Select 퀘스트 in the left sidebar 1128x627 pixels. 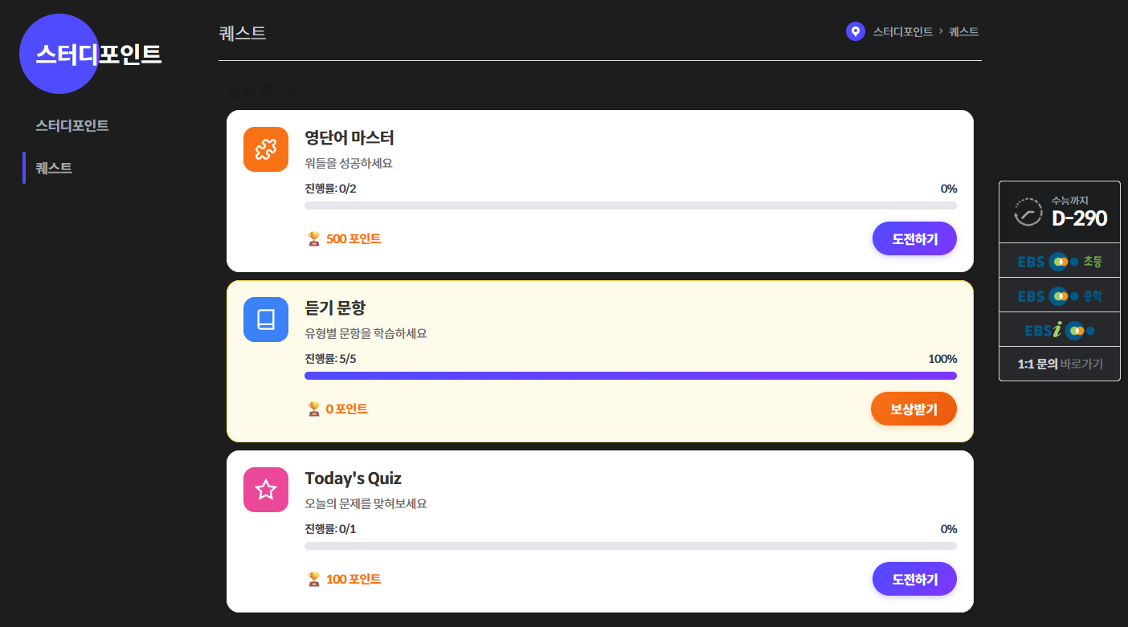point(54,168)
